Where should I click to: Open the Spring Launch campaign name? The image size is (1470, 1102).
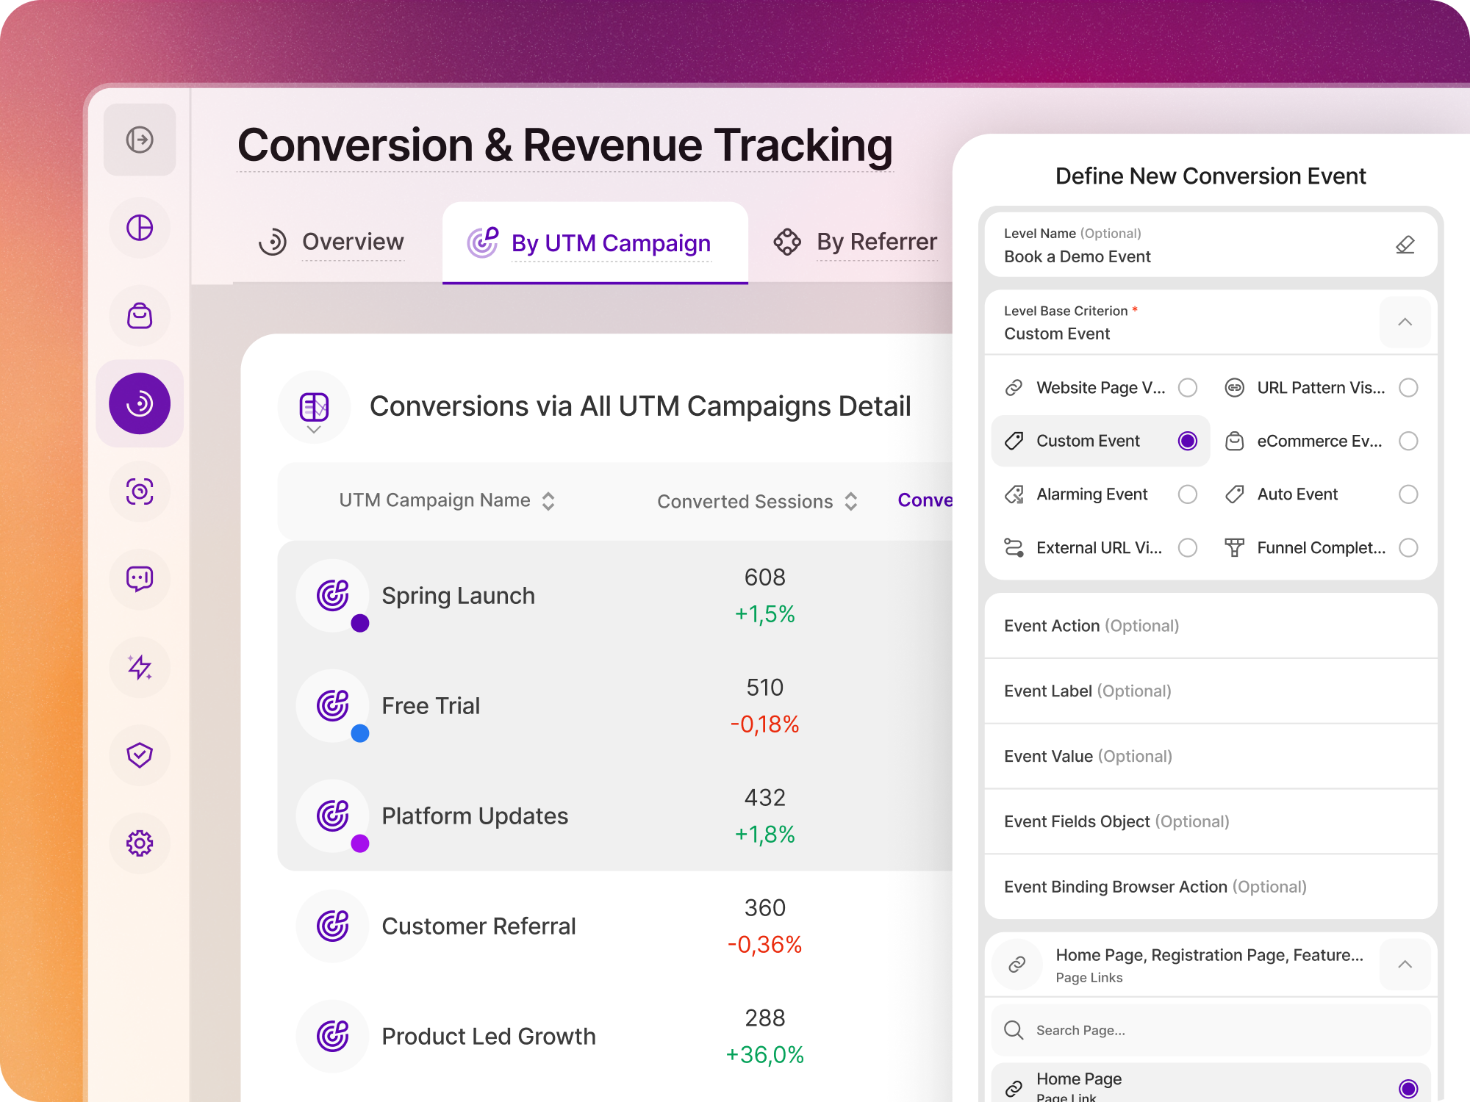[458, 596]
